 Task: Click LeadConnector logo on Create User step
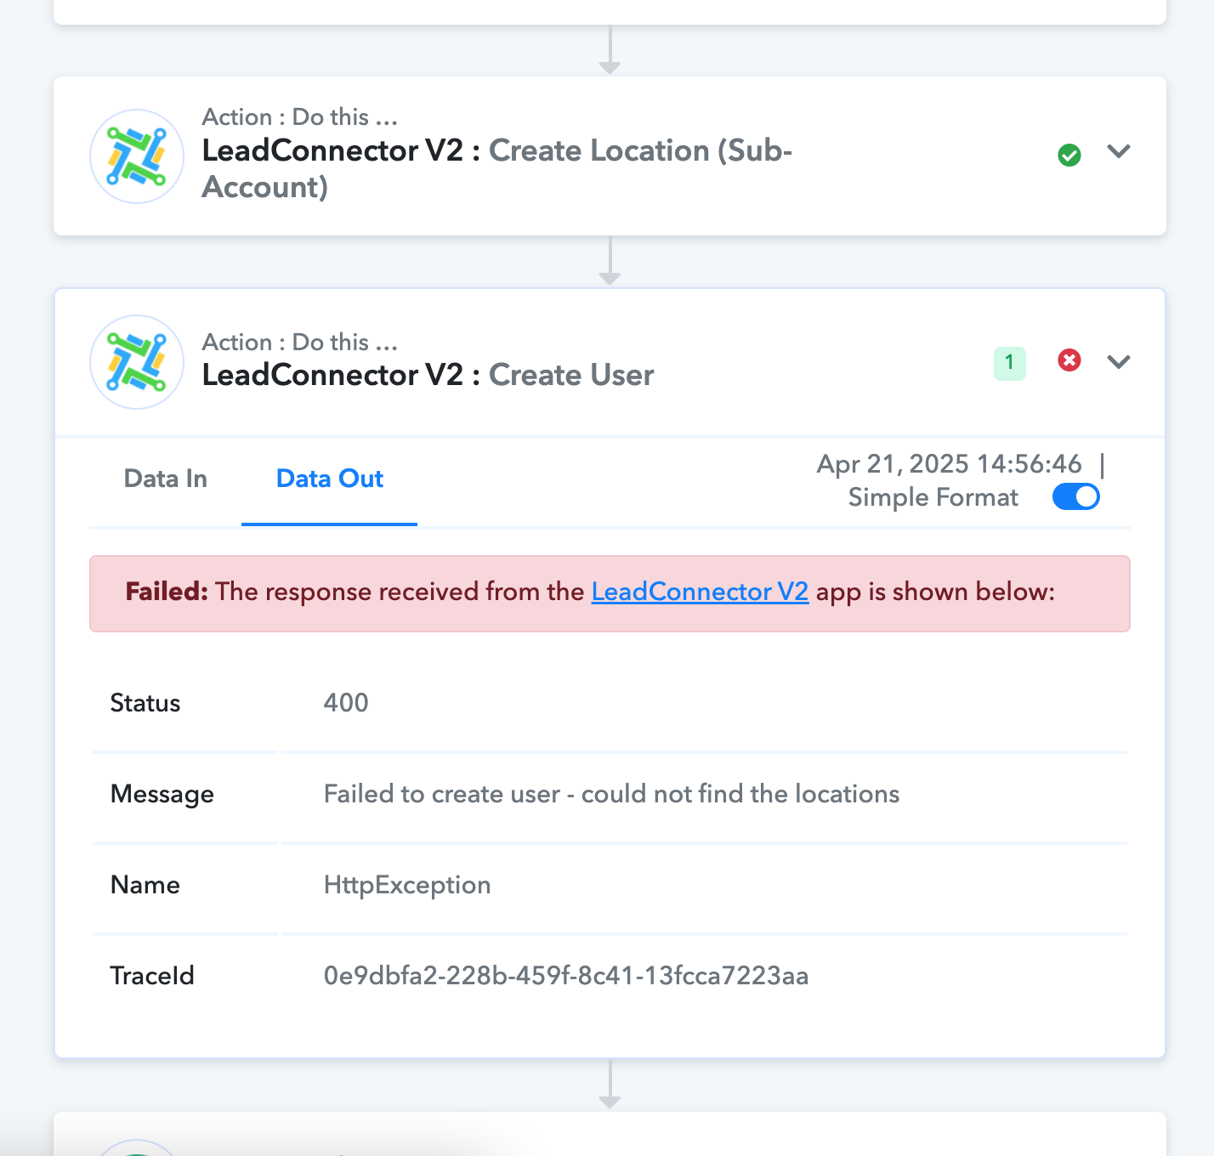137,362
